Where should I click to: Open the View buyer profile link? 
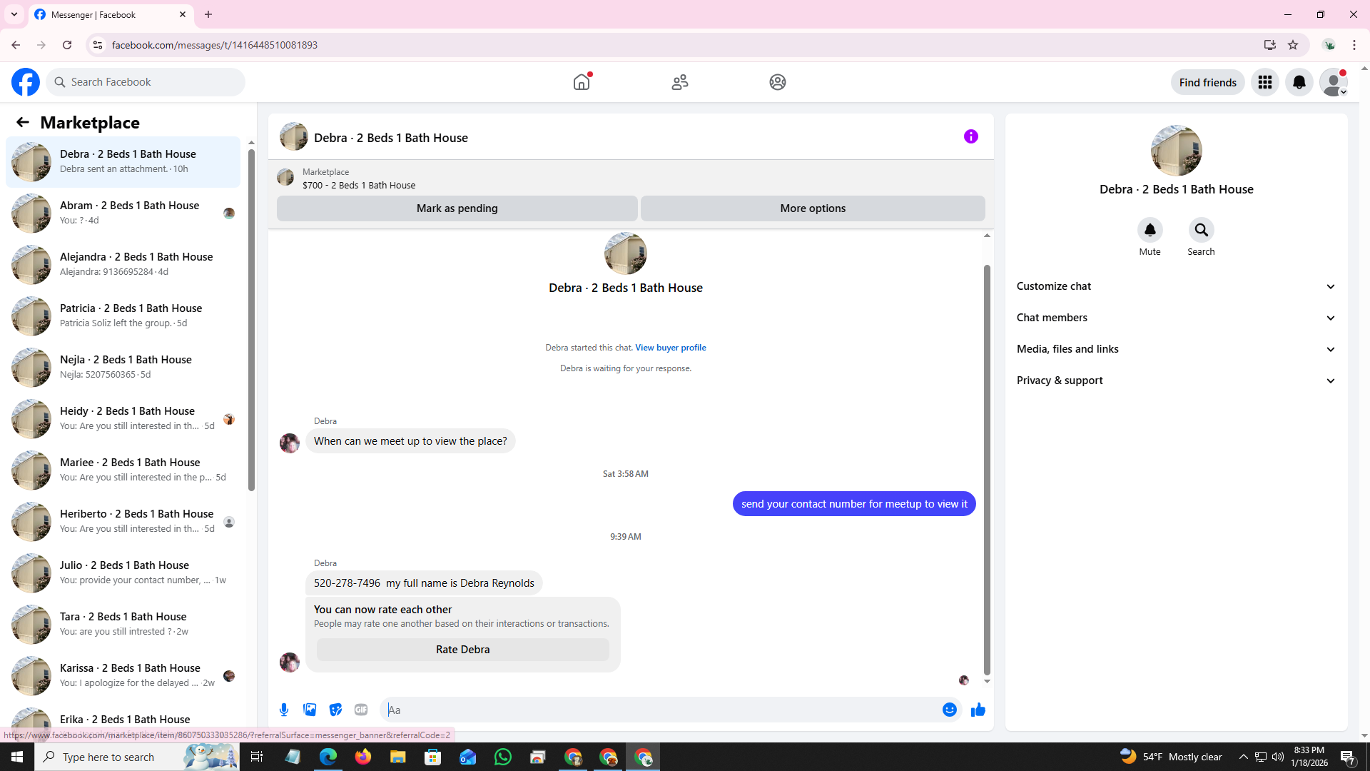pyautogui.click(x=670, y=348)
